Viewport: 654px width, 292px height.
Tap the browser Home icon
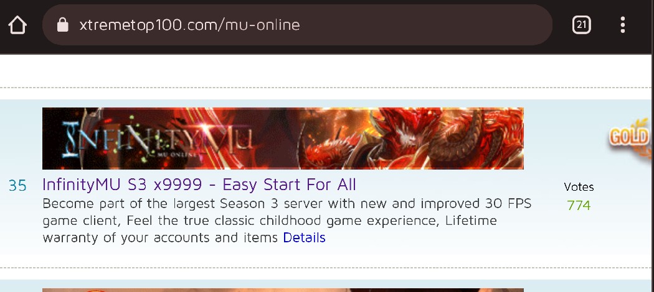click(x=17, y=25)
